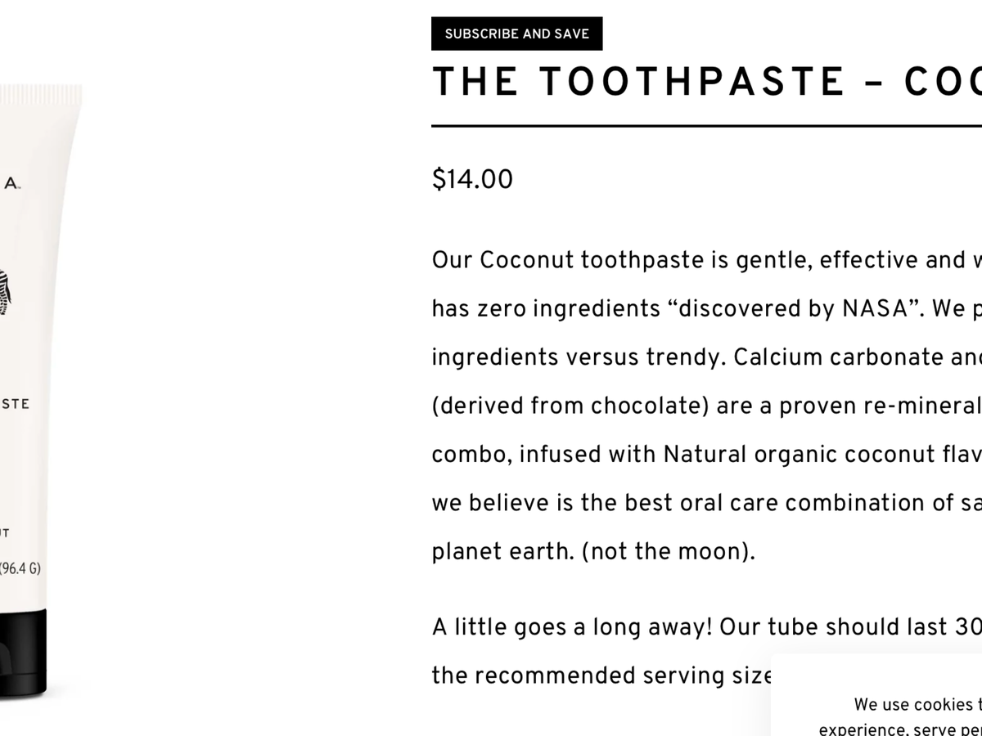
Task: Click the $14.00 price text
Action: [472, 179]
